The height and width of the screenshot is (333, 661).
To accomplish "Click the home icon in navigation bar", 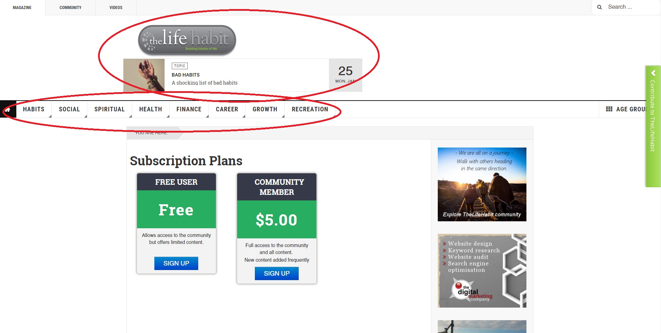I will click(8, 109).
